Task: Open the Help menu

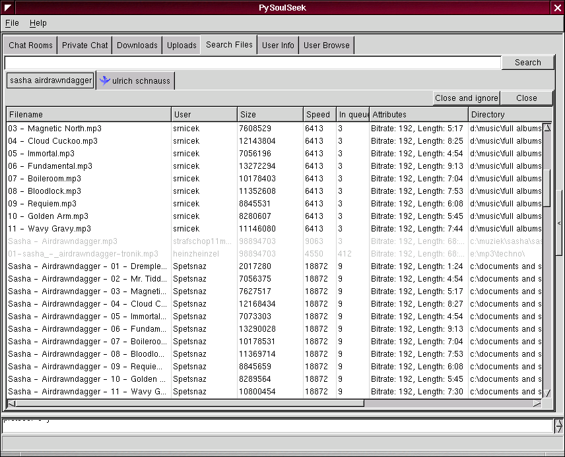Action: pyautogui.click(x=38, y=23)
